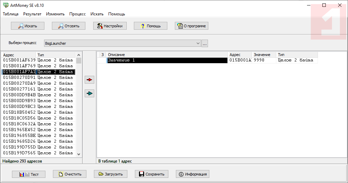The width and height of the screenshot is (348, 183).
Task: Click the Тест button
Action: point(29,174)
